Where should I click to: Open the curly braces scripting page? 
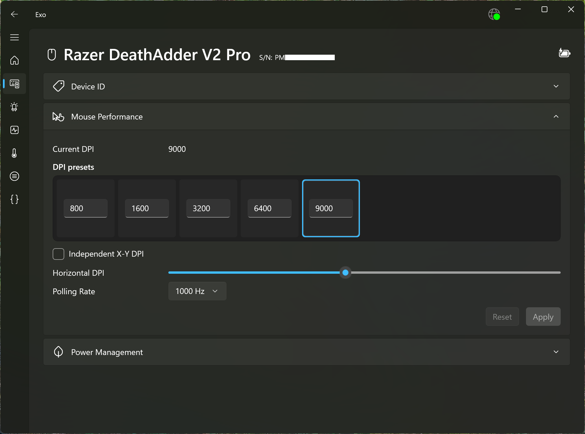click(x=14, y=199)
